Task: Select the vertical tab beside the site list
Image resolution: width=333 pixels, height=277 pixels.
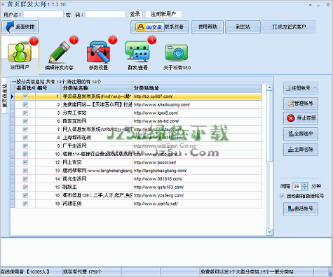Action: coord(5,96)
